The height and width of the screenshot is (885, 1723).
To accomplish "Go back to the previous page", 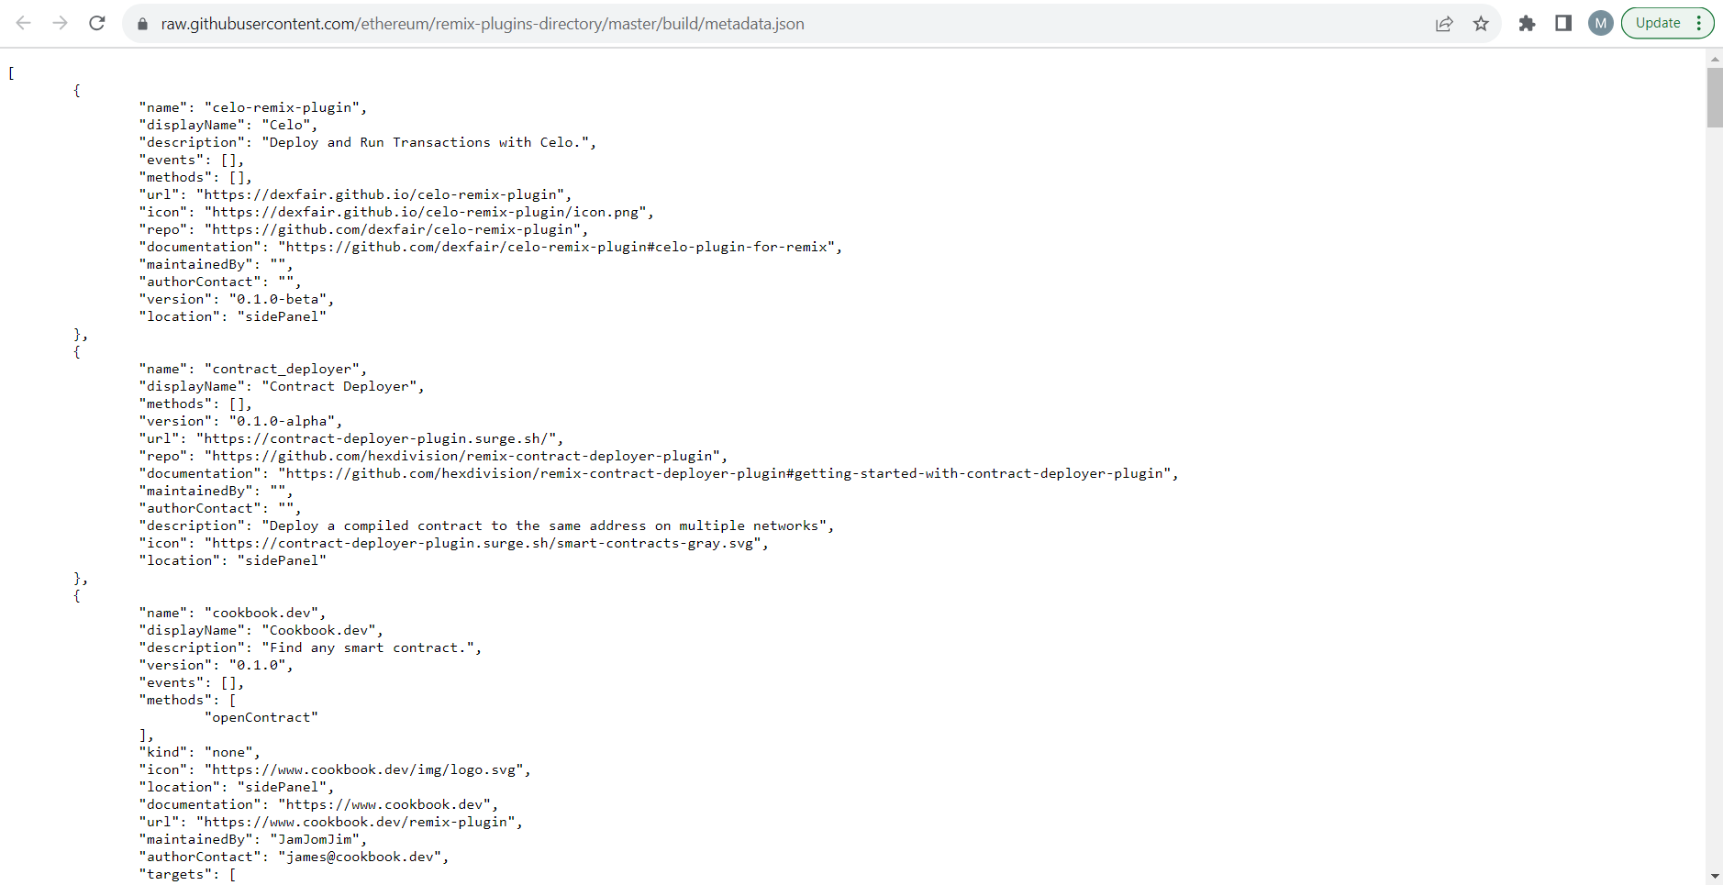I will 24,23.
